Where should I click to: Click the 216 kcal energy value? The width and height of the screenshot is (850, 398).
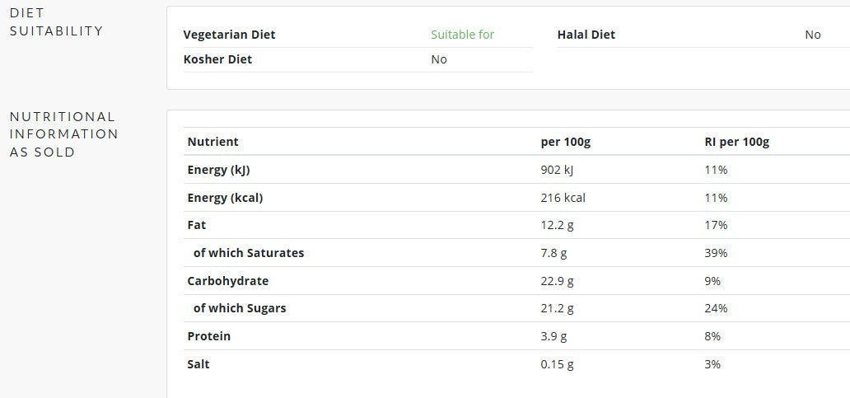point(563,198)
